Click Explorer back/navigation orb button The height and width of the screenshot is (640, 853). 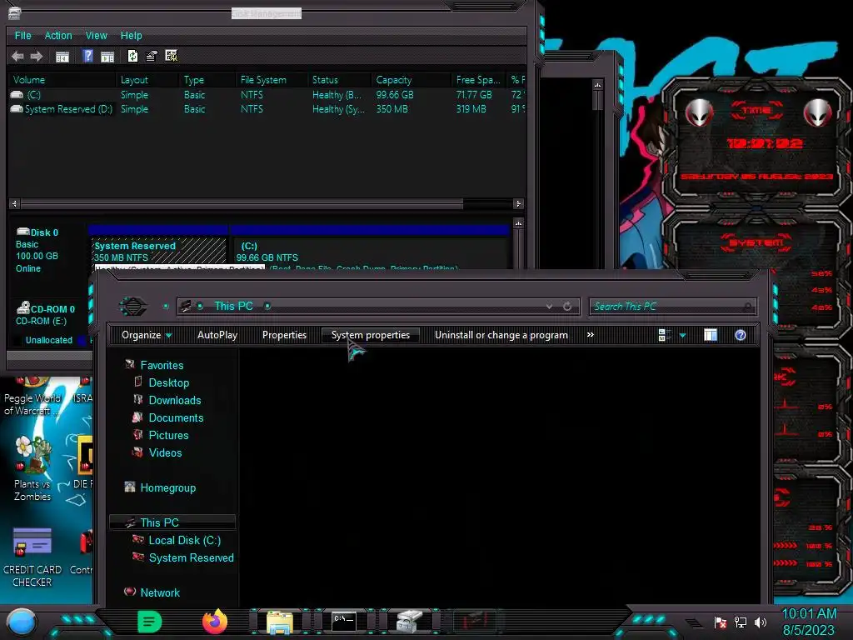pyautogui.click(x=133, y=306)
